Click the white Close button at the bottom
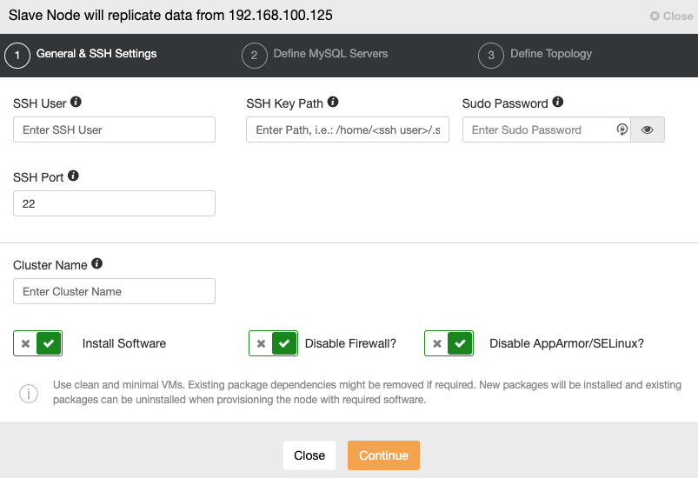698x478 pixels. [x=309, y=455]
